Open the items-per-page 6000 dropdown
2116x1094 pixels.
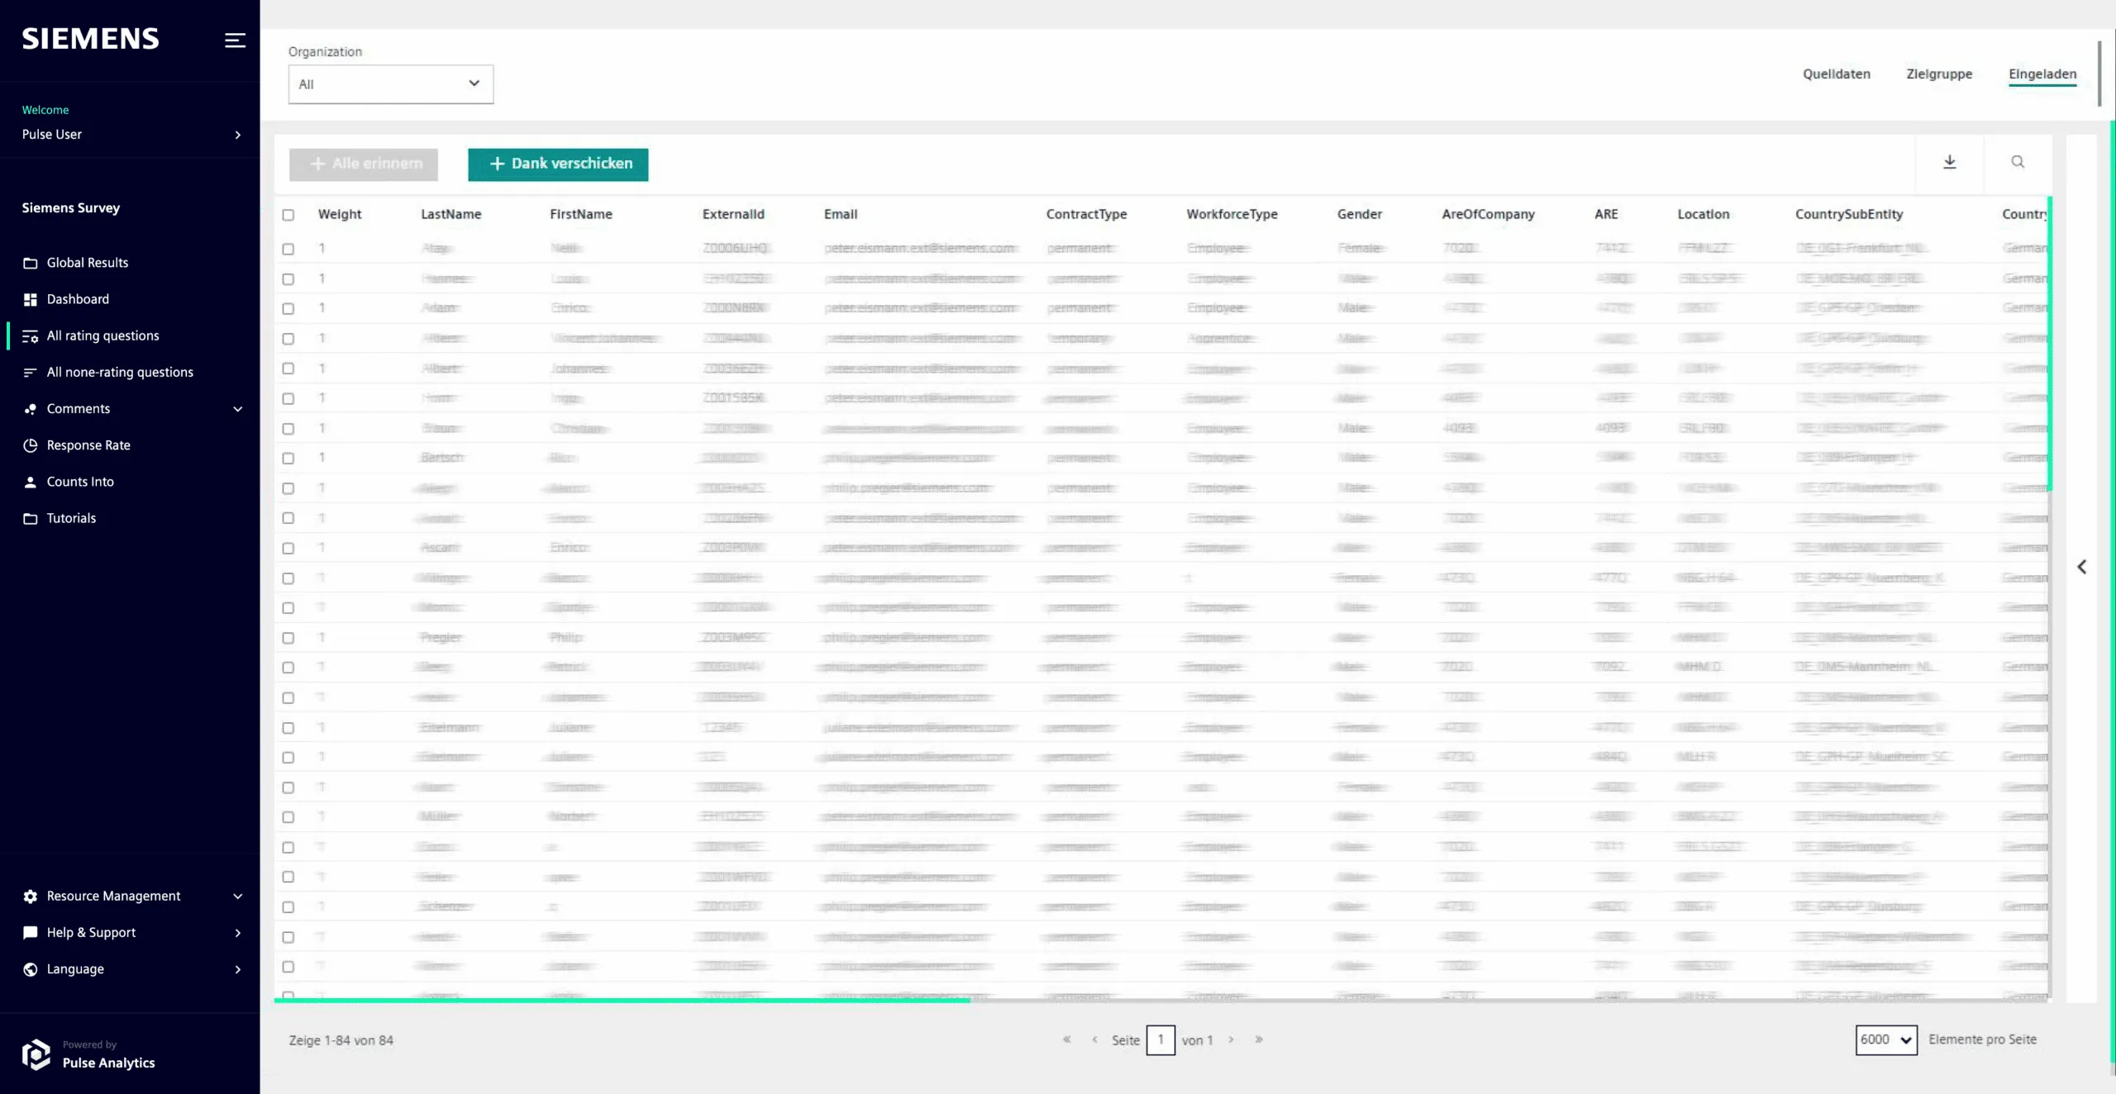(1885, 1039)
